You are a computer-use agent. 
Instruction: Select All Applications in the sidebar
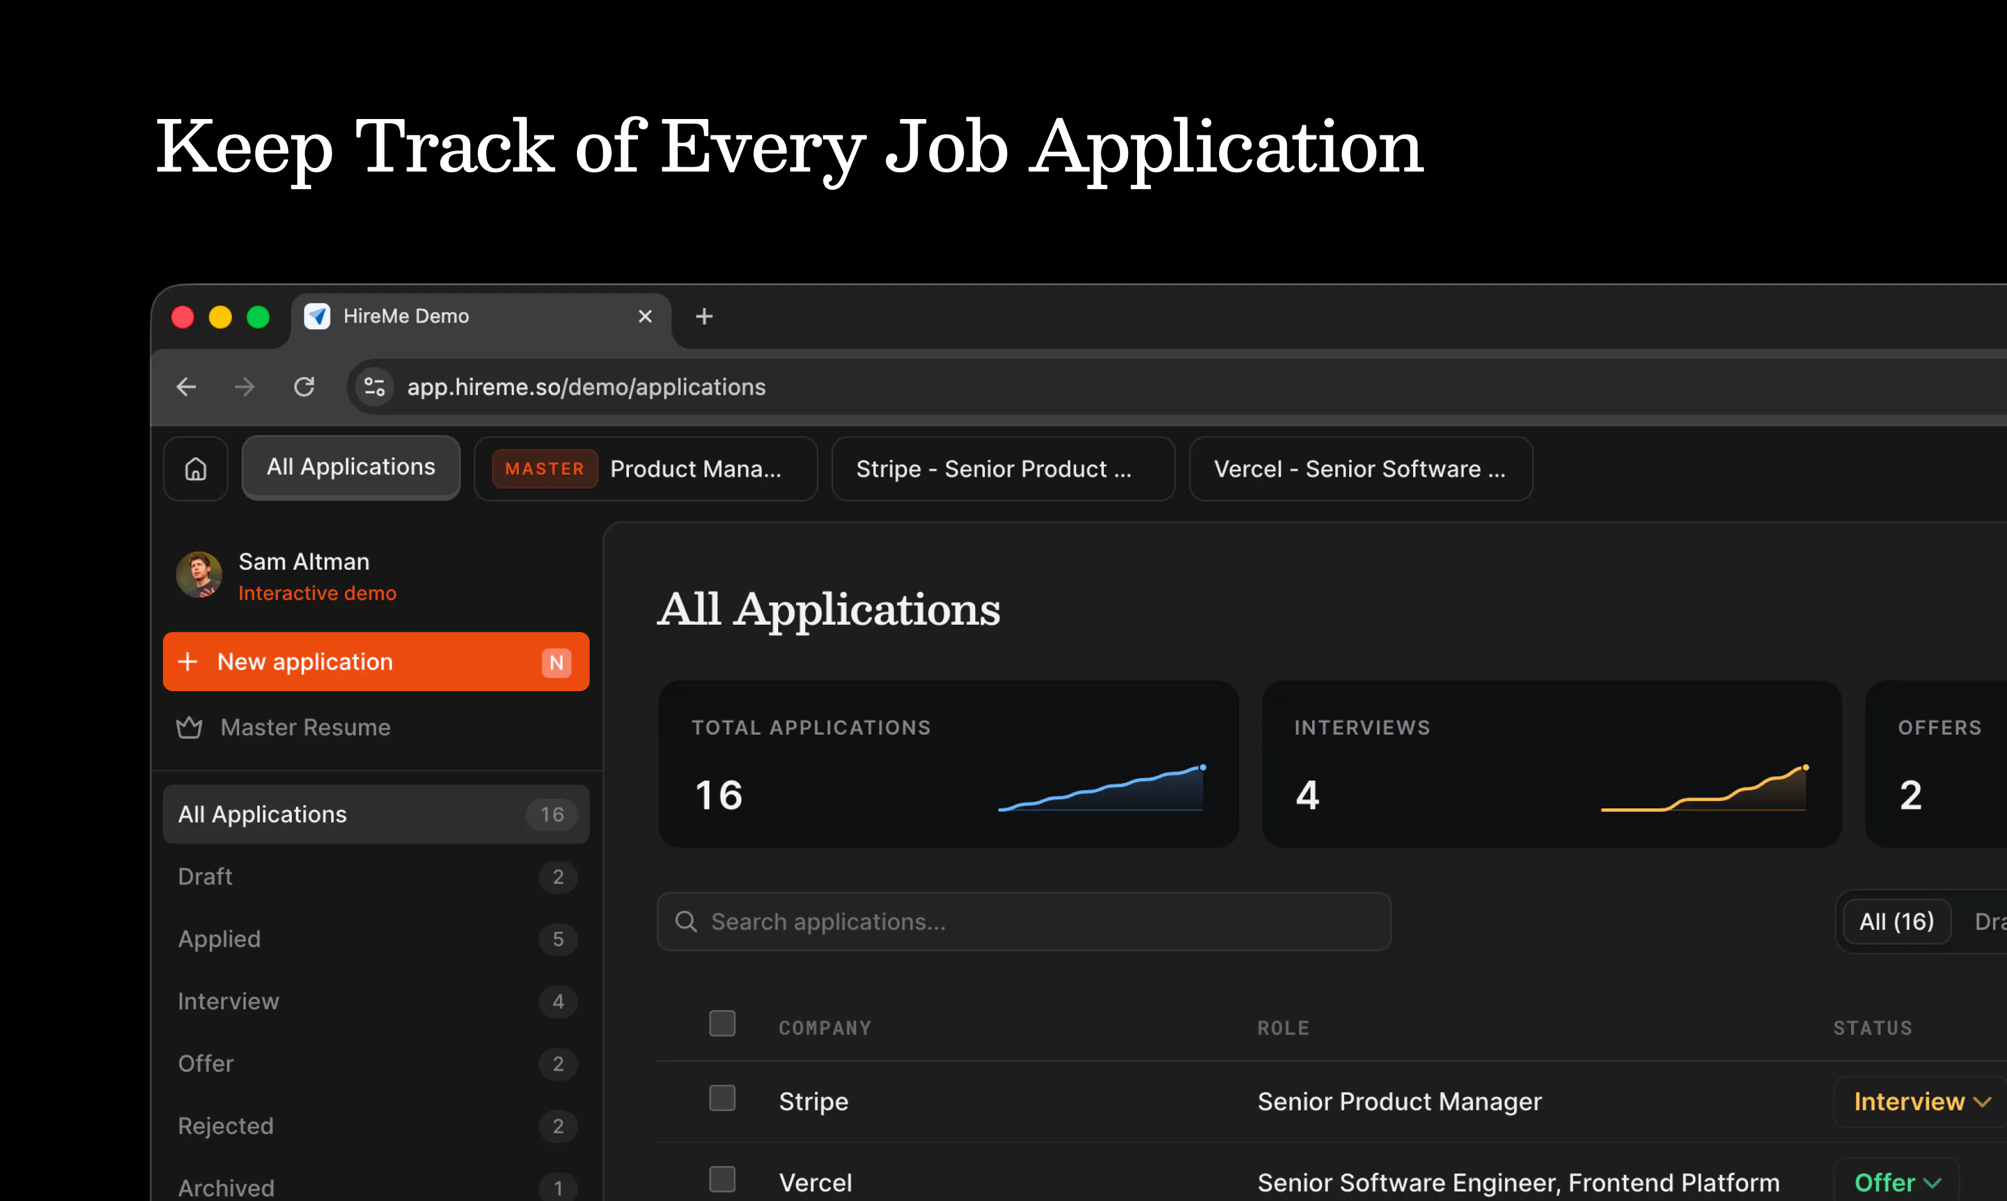click(376, 814)
